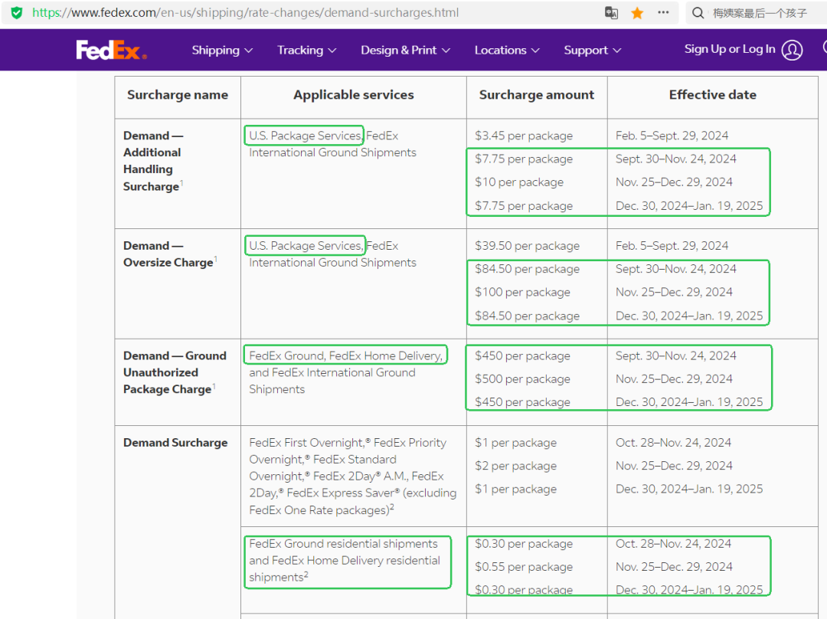Click Feb. 5–Sept. 29, 2024 in Additional Handling row

(x=672, y=136)
